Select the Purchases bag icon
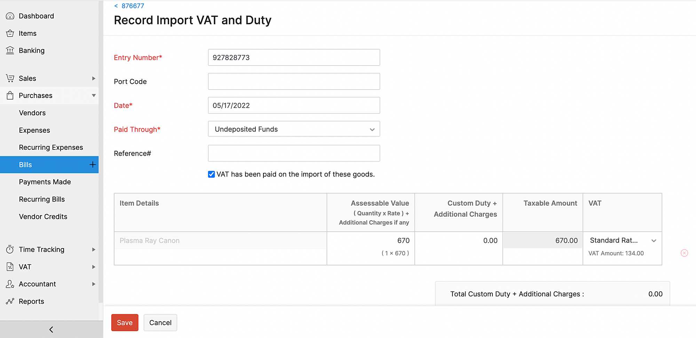Screen dimensions: 696x338 click(x=9, y=96)
